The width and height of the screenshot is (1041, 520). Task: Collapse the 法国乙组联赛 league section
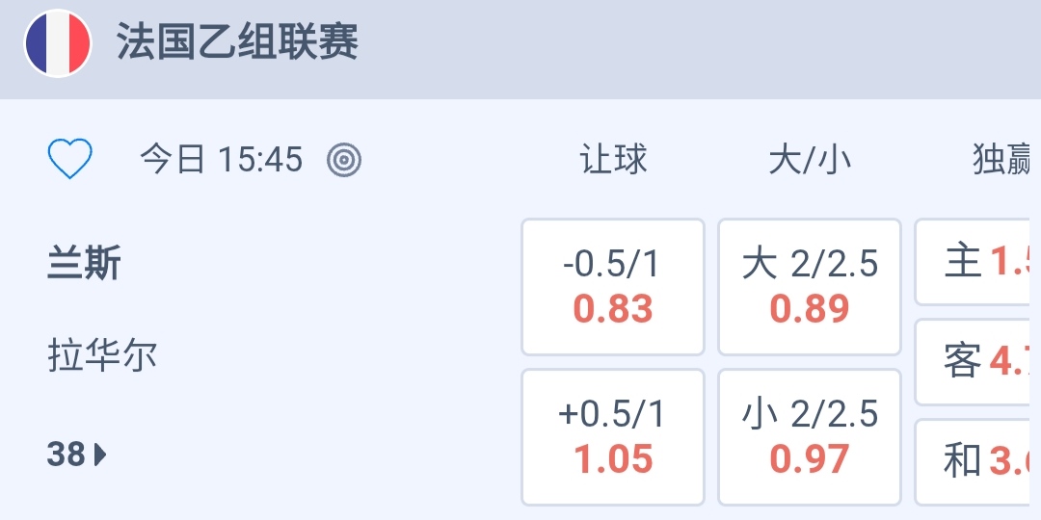click(x=237, y=43)
